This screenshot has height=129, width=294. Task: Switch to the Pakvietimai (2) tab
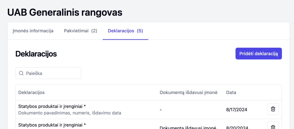(x=81, y=31)
